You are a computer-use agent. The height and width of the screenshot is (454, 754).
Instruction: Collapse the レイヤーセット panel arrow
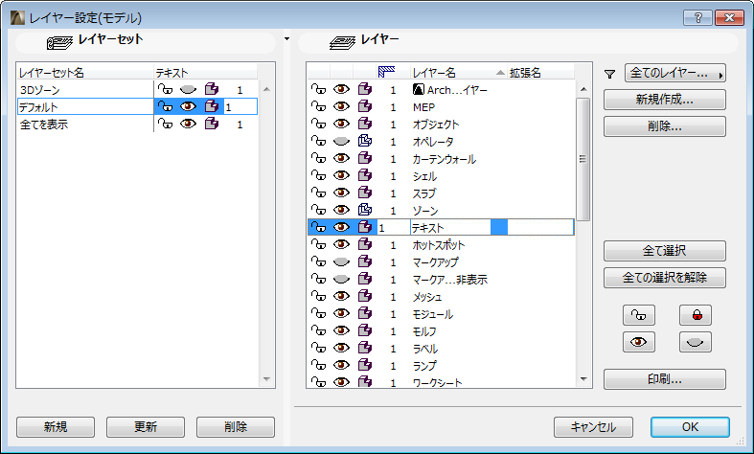[x=286, y=38]
